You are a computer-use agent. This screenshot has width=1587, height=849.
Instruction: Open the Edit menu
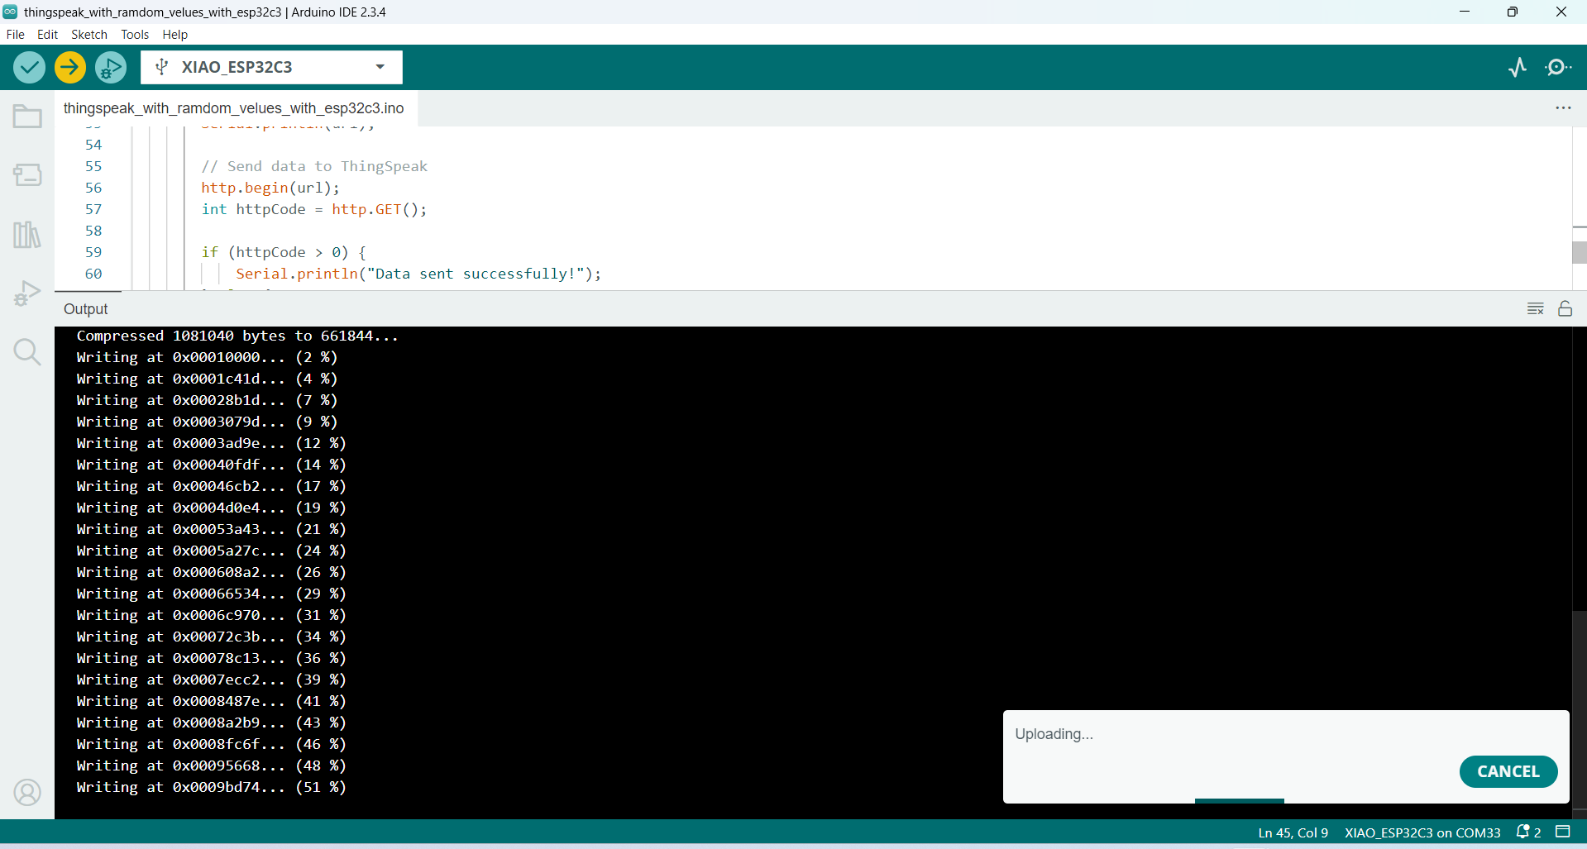coord(47,35)
